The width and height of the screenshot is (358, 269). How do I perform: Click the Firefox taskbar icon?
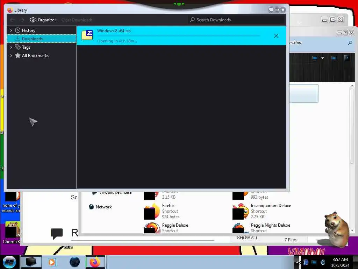click(x=95, y=262)
